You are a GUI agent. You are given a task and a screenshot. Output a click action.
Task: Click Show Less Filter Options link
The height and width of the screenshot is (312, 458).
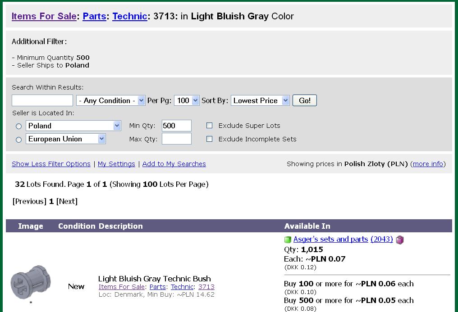coord(51,164)
